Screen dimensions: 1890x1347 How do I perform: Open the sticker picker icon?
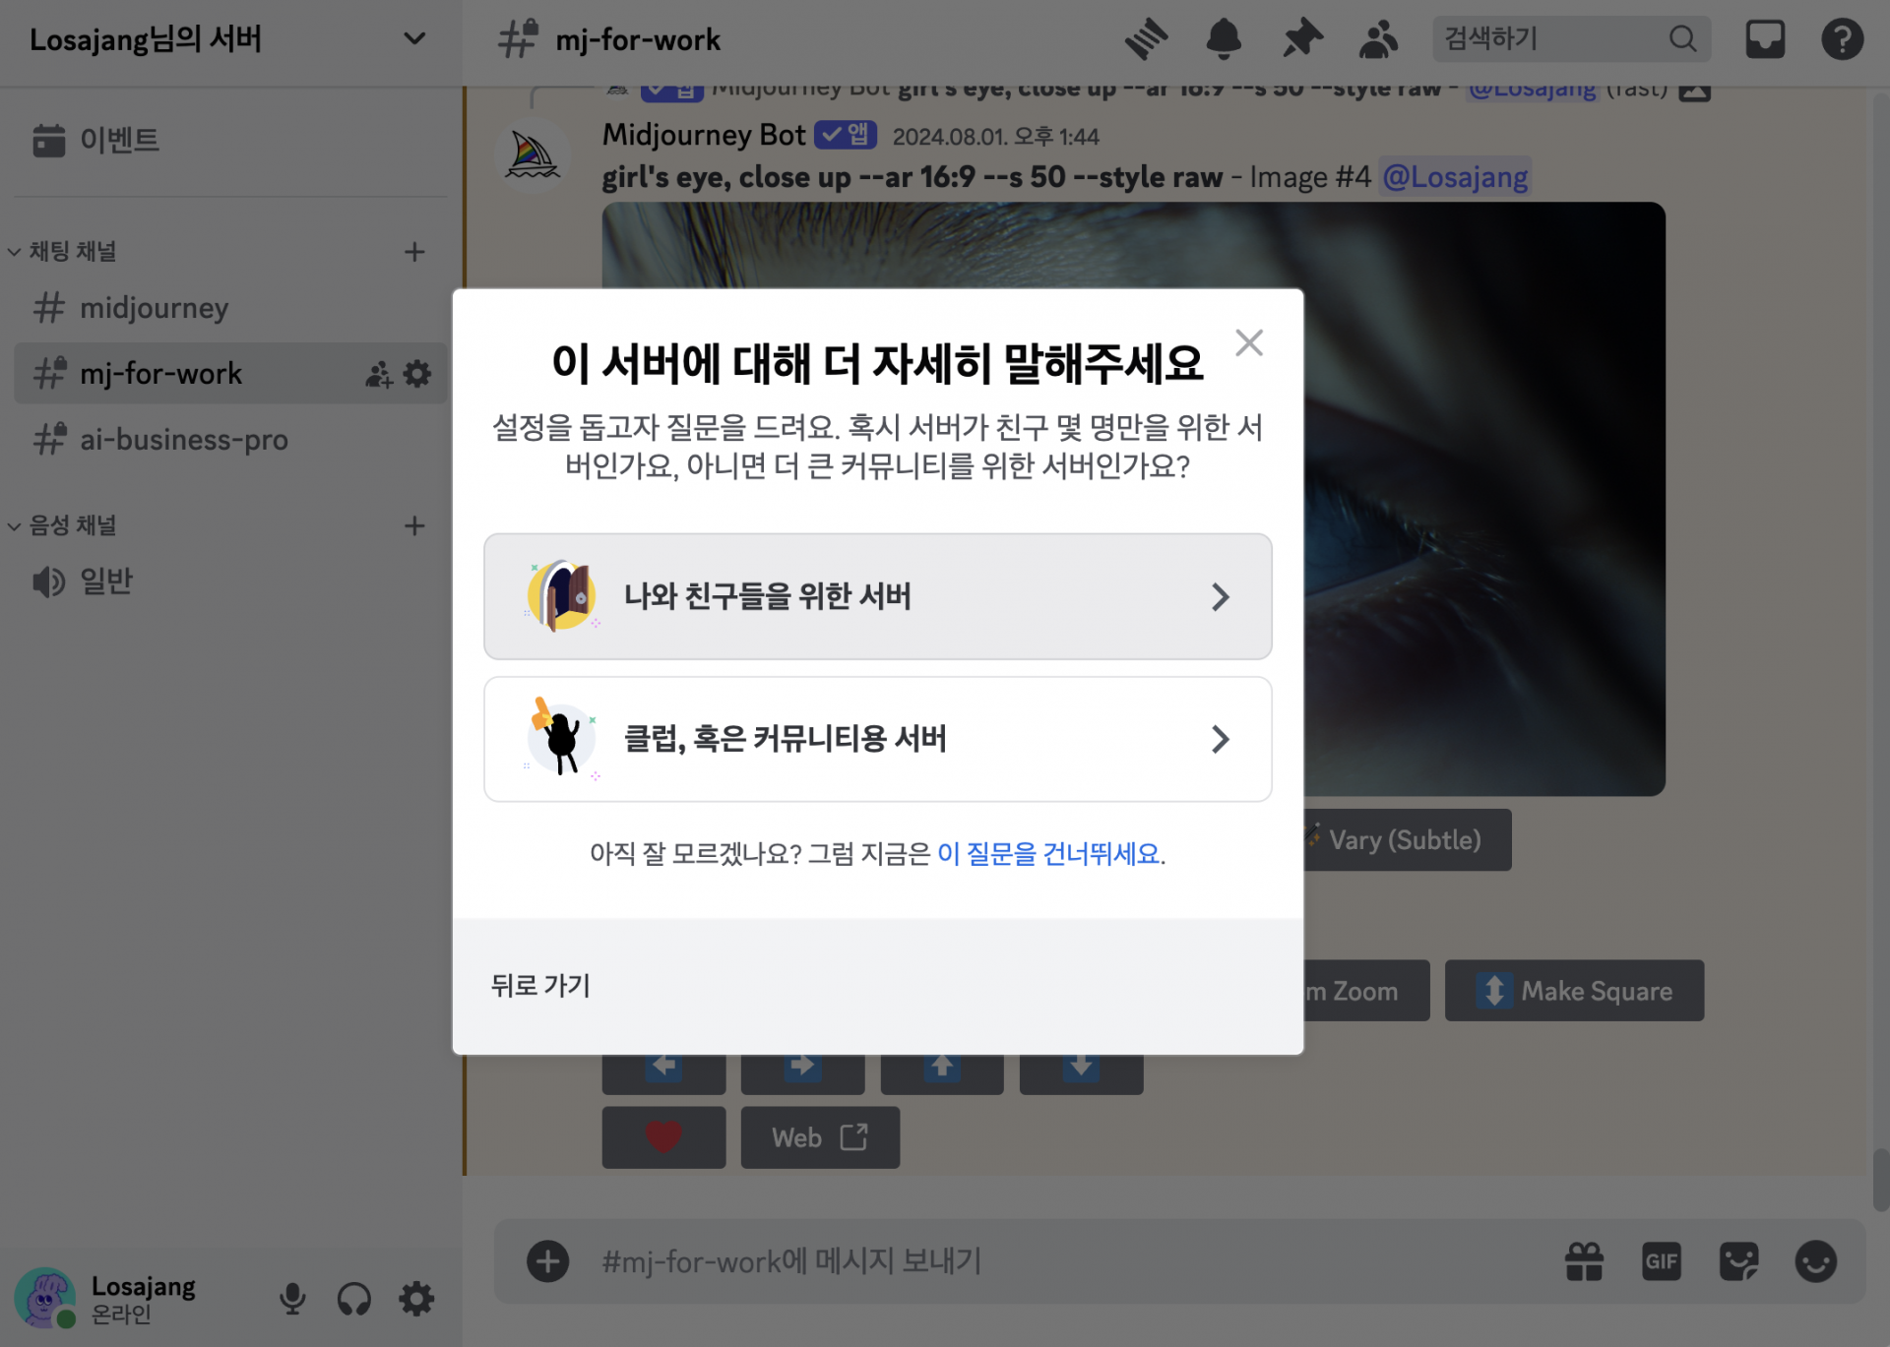pos(1738,1261)
